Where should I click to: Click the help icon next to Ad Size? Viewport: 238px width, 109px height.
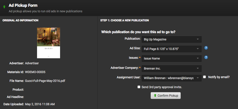(206, 48)
